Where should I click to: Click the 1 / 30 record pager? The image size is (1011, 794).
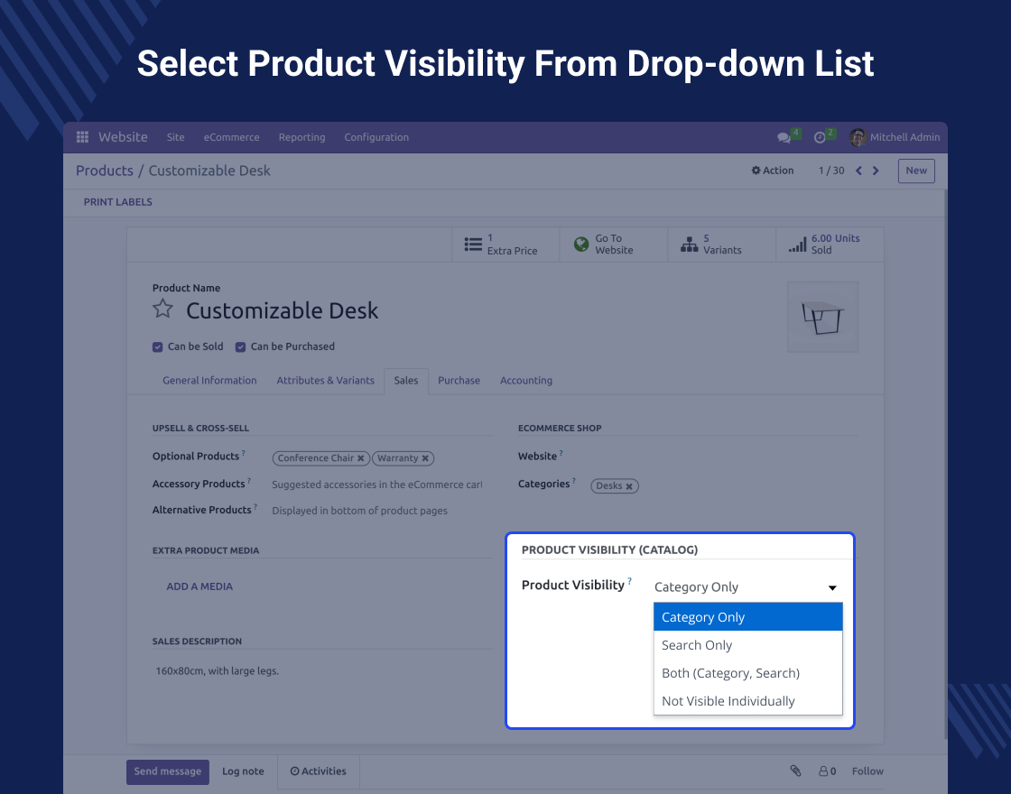point(831,171)
